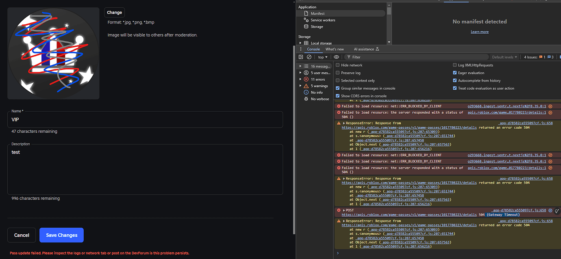Expand the 11 errors message group
The width and height of the screenshot is (561, 259).
click(x=300, y=80)
